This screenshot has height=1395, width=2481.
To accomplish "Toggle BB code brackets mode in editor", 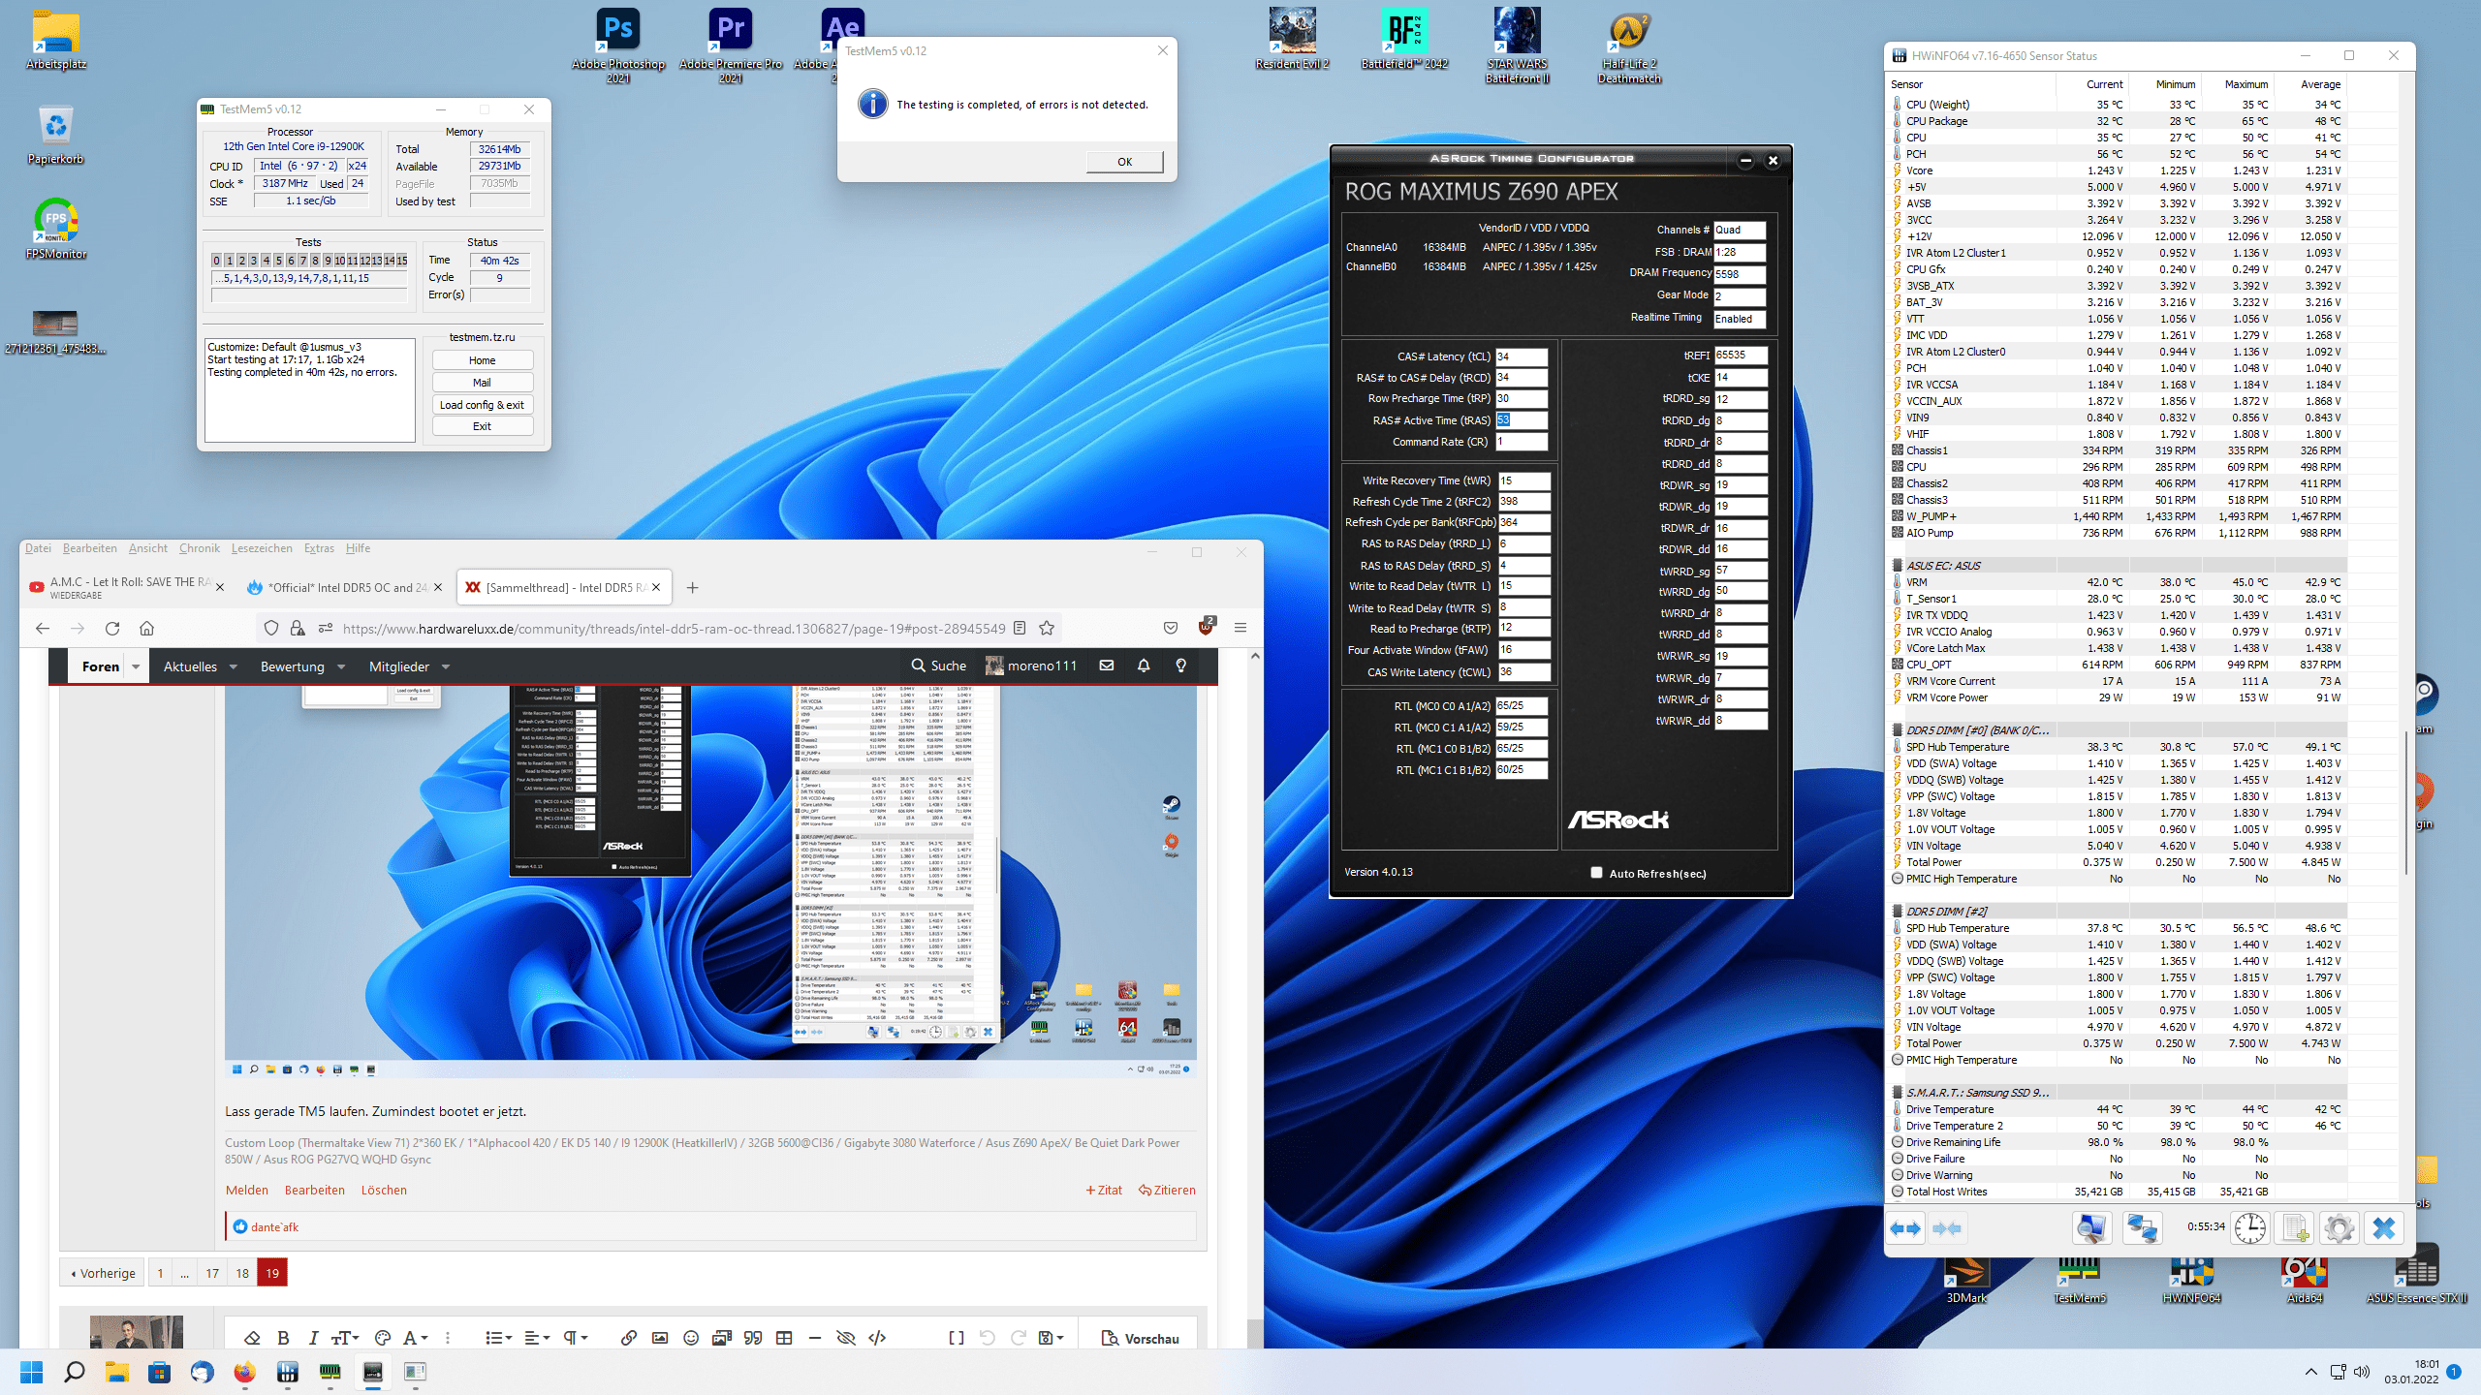I will pyautogui.click(x=957, y=1338).
